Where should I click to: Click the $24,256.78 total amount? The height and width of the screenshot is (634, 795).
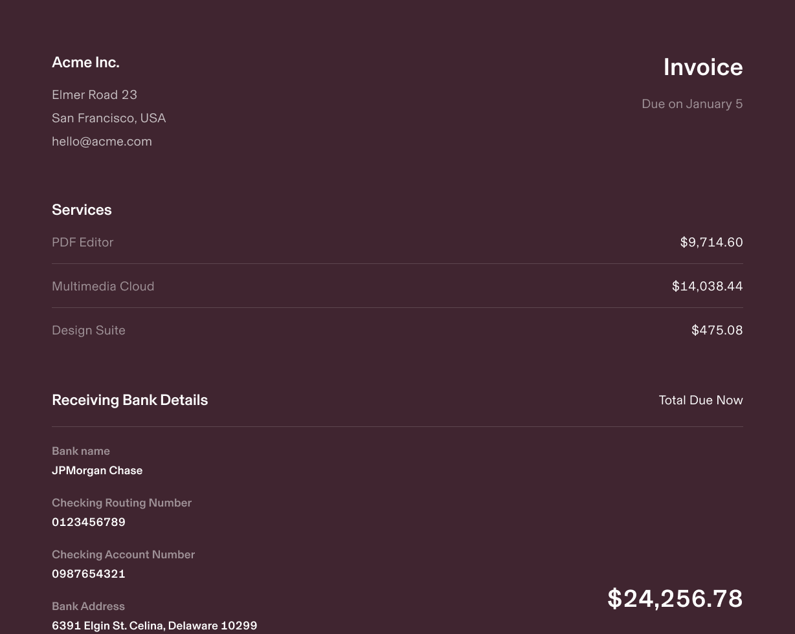[675, 599]
